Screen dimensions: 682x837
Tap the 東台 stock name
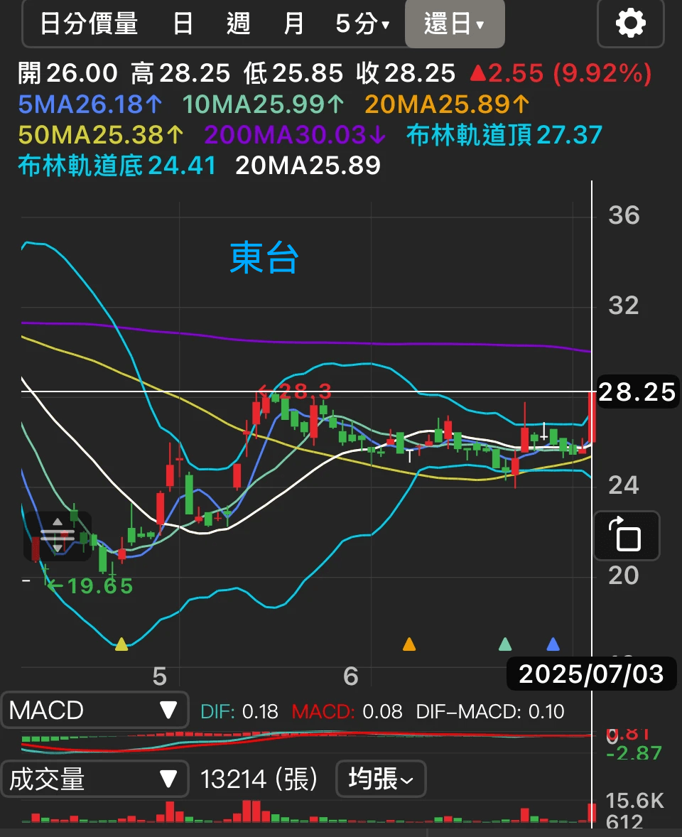(x=264, y=258)
